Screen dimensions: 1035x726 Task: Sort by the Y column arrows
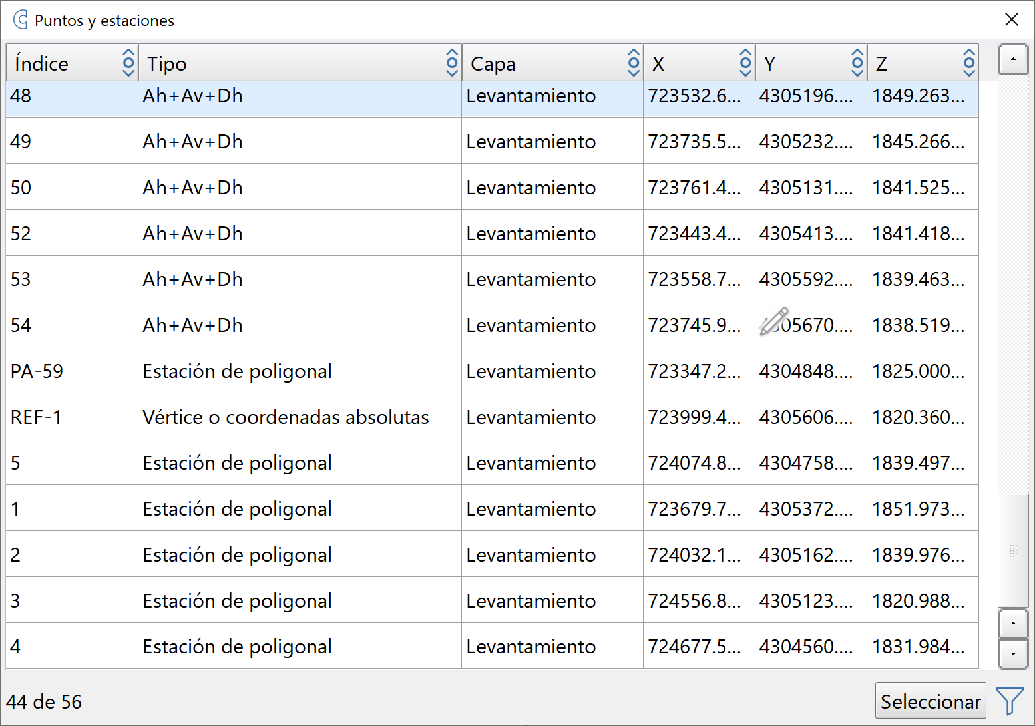pos(857,63)
